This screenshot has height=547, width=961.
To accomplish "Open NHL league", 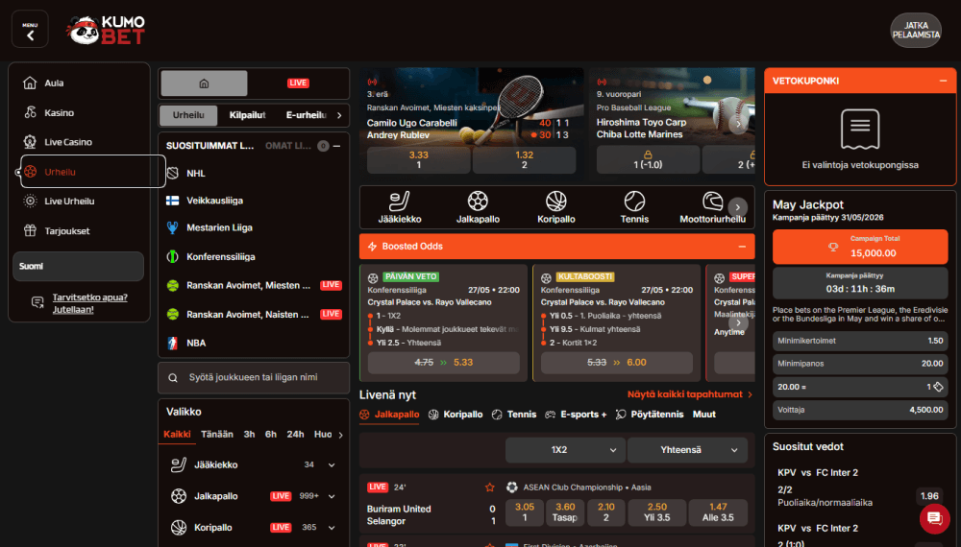I will pos(254,173).
